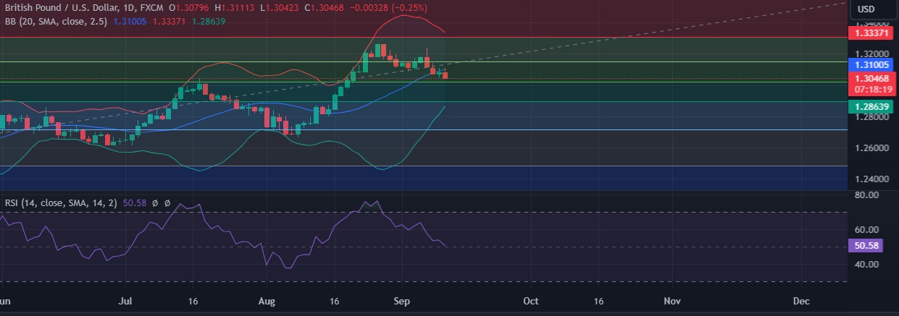
Task: Click the blue BB basis value 1.31005 in legend
Action: 130,22
